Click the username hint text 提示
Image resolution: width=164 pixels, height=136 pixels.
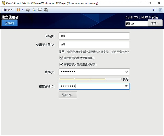pos(94,52)
